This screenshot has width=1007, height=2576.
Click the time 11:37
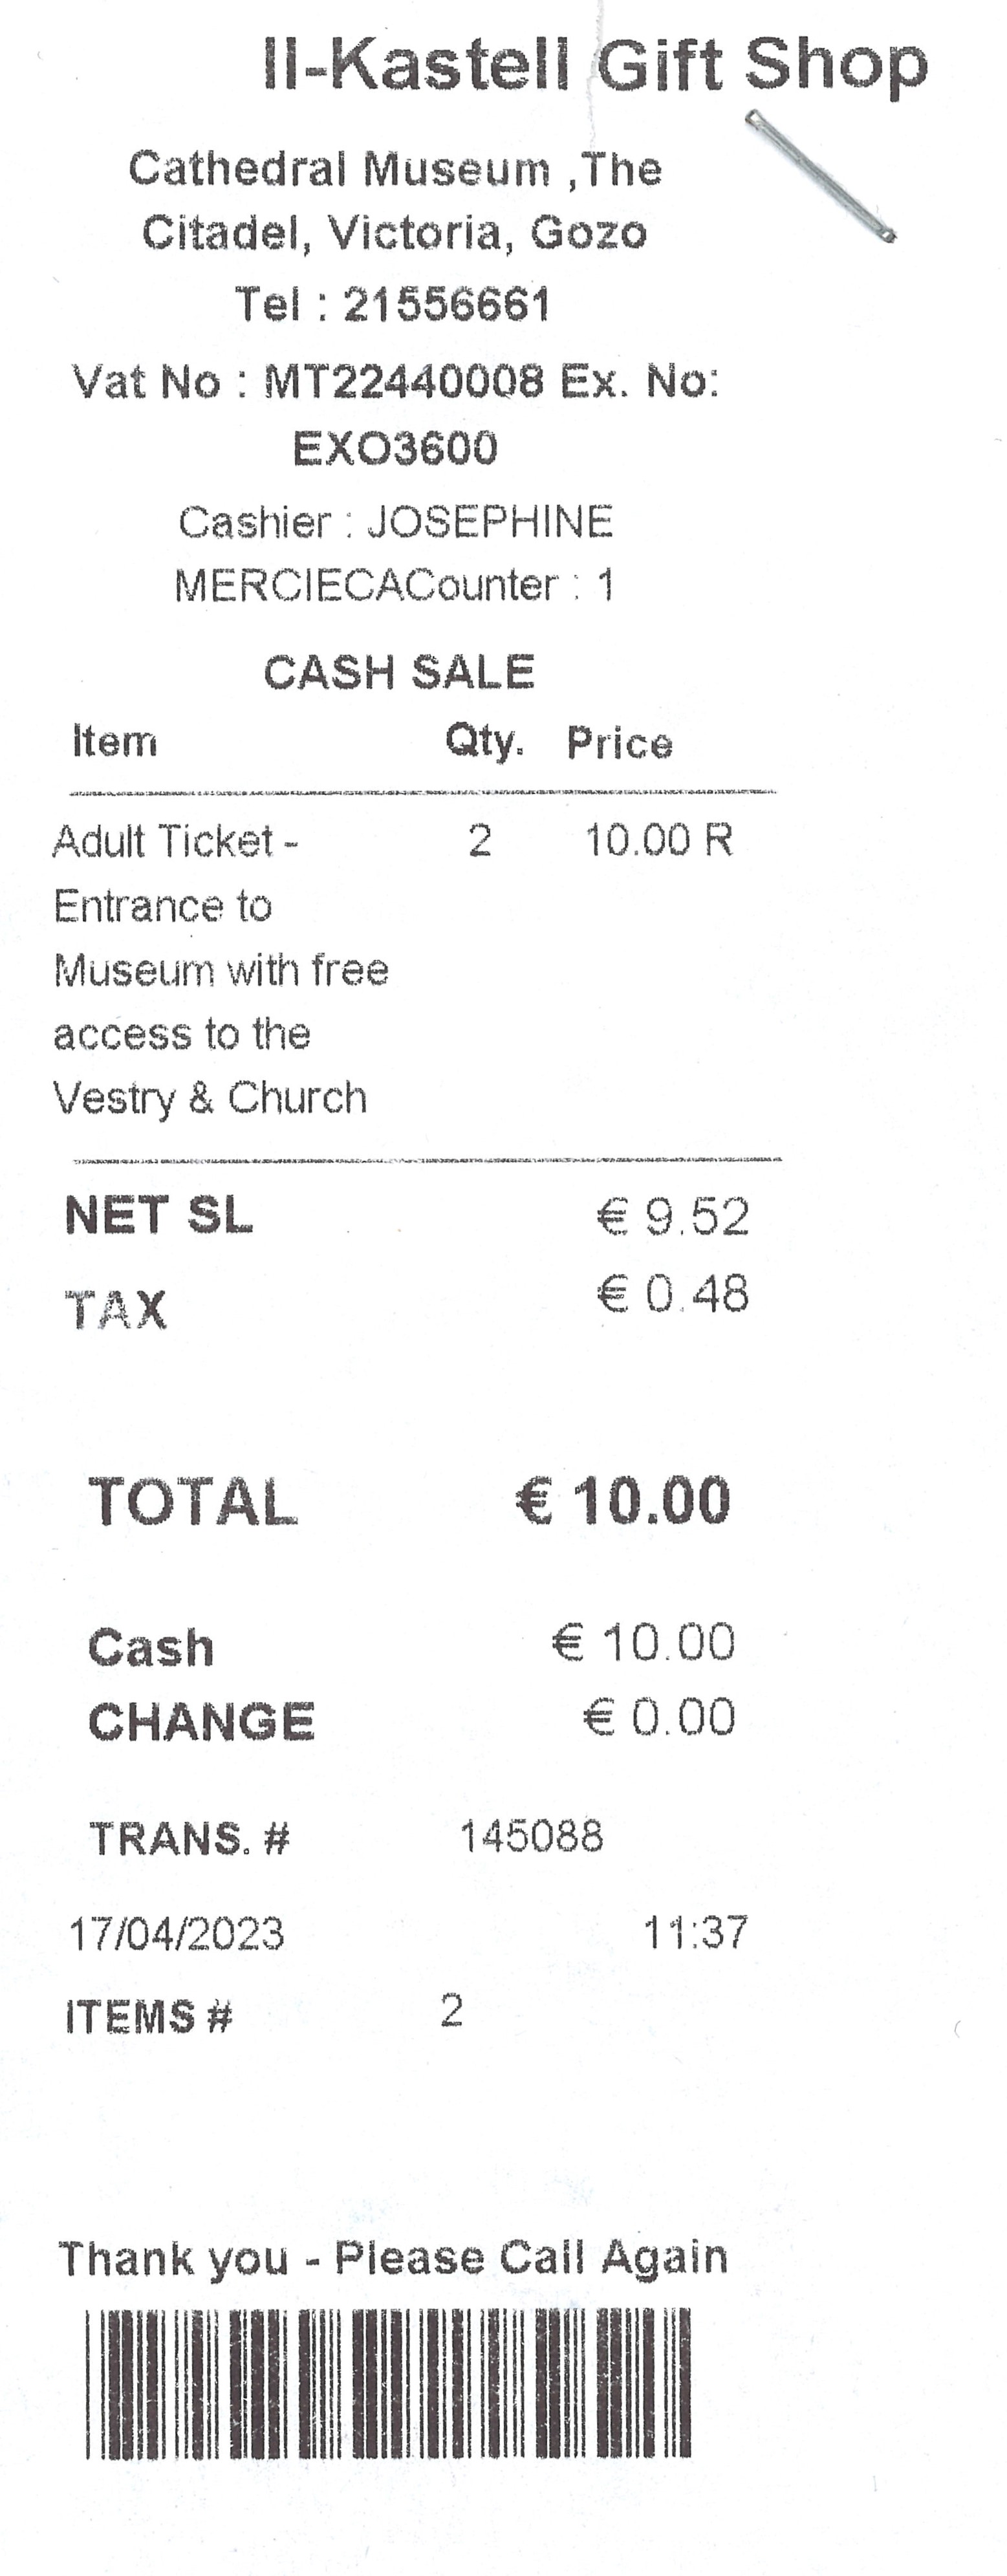pos(695,1932)
